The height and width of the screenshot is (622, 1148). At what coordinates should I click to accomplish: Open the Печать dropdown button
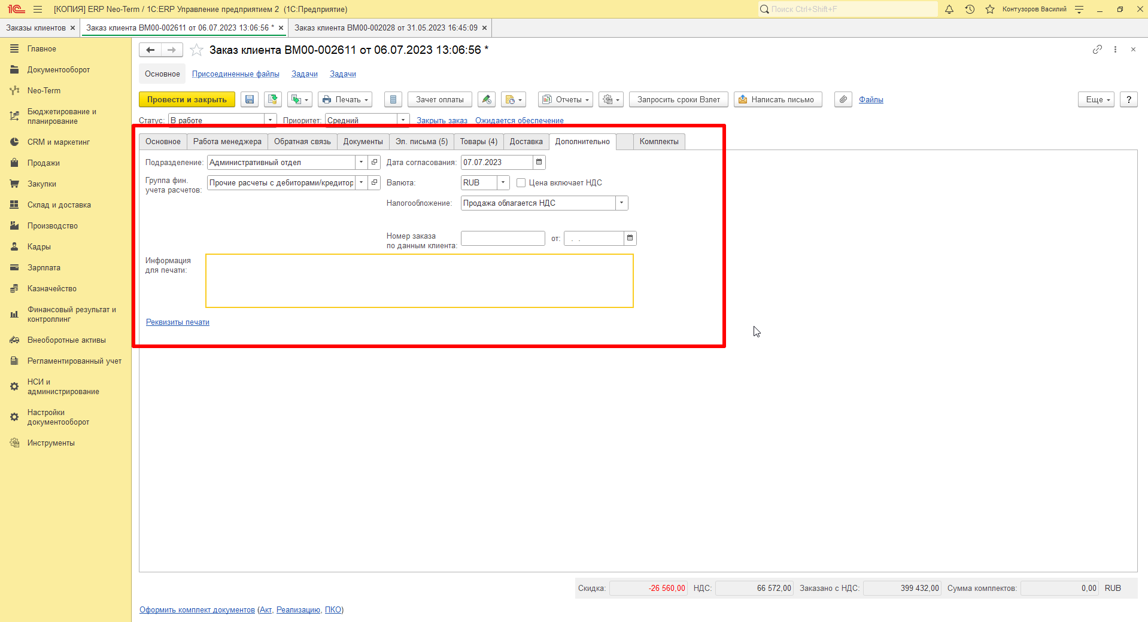coord(345,100)
